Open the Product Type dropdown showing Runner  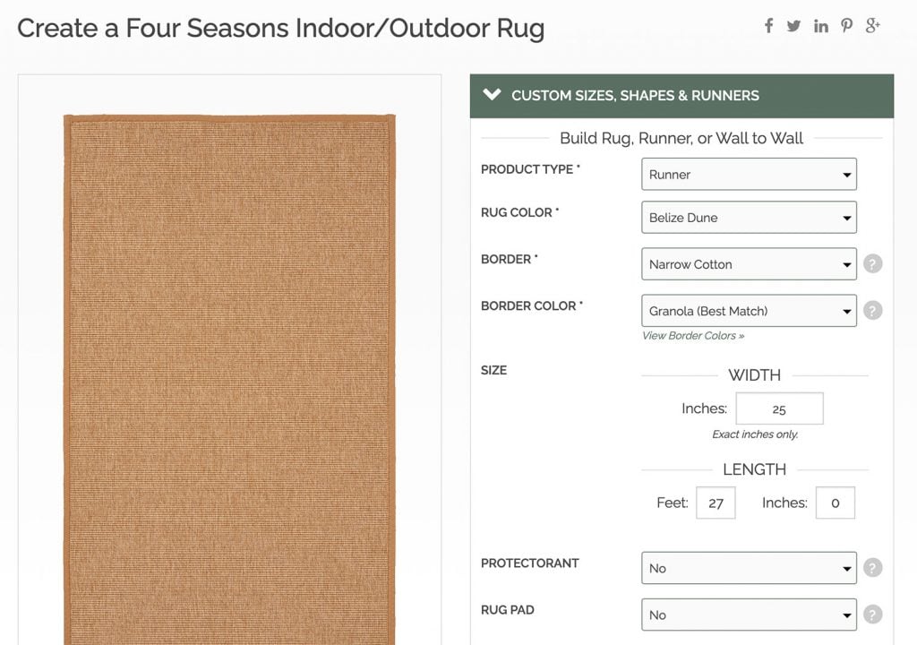[749, 174]
